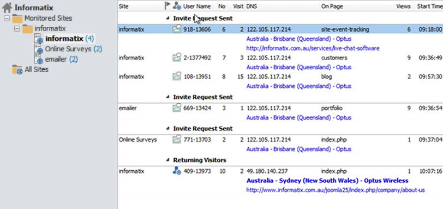Image resolution: width=443 pixels, height=209 pixels.
Task: Click the site-event-tracking page cell
Action: pos(345,29)
